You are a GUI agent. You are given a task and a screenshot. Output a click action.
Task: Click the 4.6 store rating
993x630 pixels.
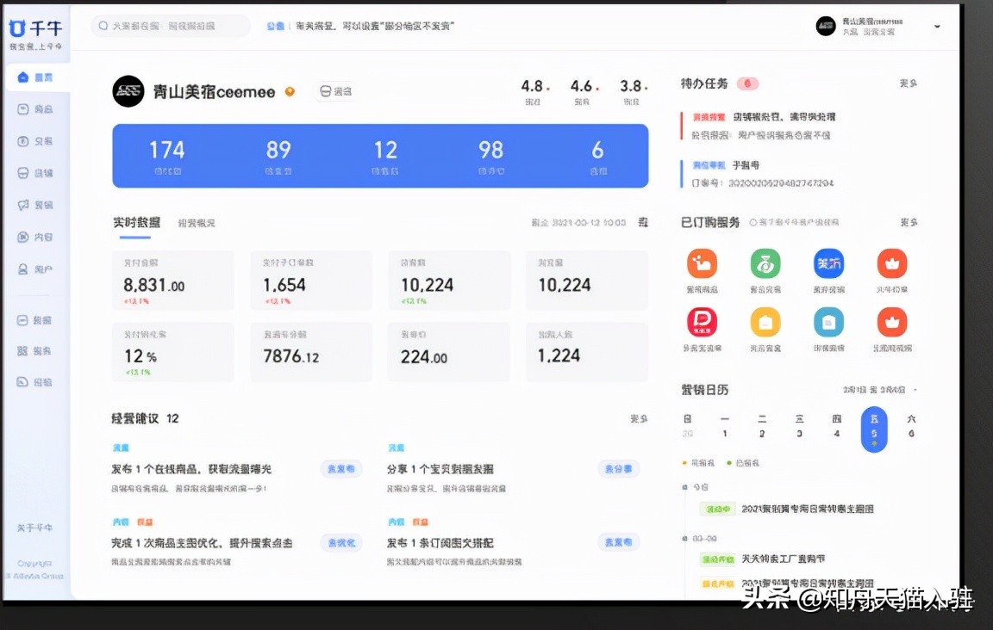[581, 86]
